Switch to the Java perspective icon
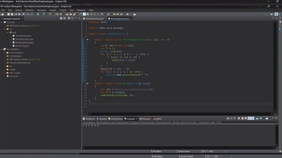This screenshot has width=282, height=158. coord(276,14)
